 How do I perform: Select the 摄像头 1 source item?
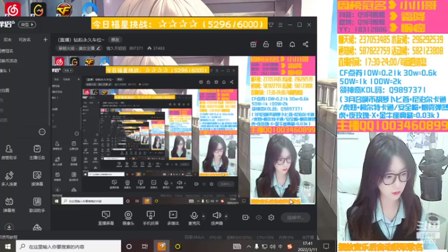(6, 71)
